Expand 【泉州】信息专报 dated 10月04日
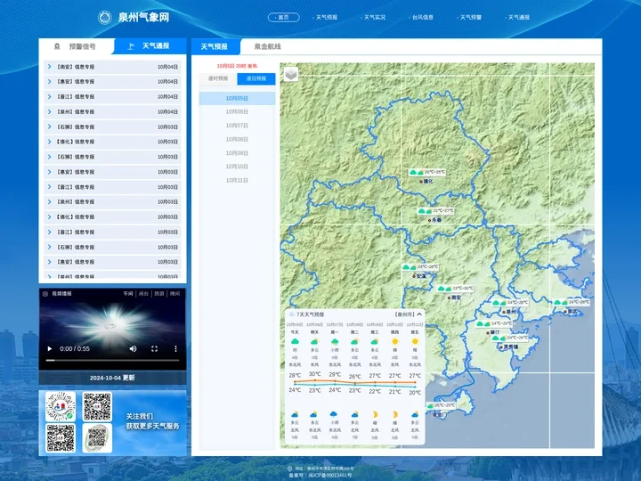 coord(112,111)
